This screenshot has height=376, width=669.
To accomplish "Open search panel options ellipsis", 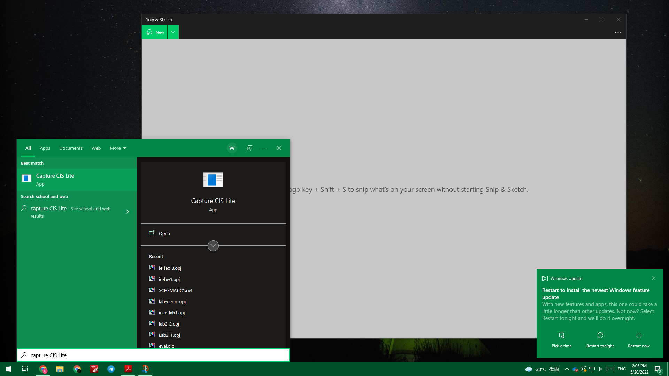I will click(264, 148).
